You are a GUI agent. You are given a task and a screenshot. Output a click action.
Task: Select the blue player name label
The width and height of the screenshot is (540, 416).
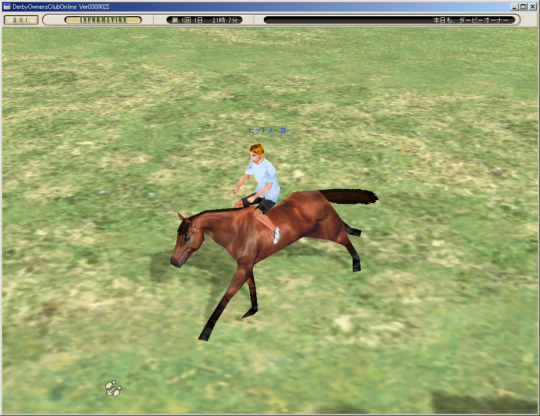pyautogui.click(x=270, y=130)
